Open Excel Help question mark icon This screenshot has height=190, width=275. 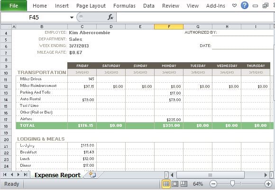245,5
